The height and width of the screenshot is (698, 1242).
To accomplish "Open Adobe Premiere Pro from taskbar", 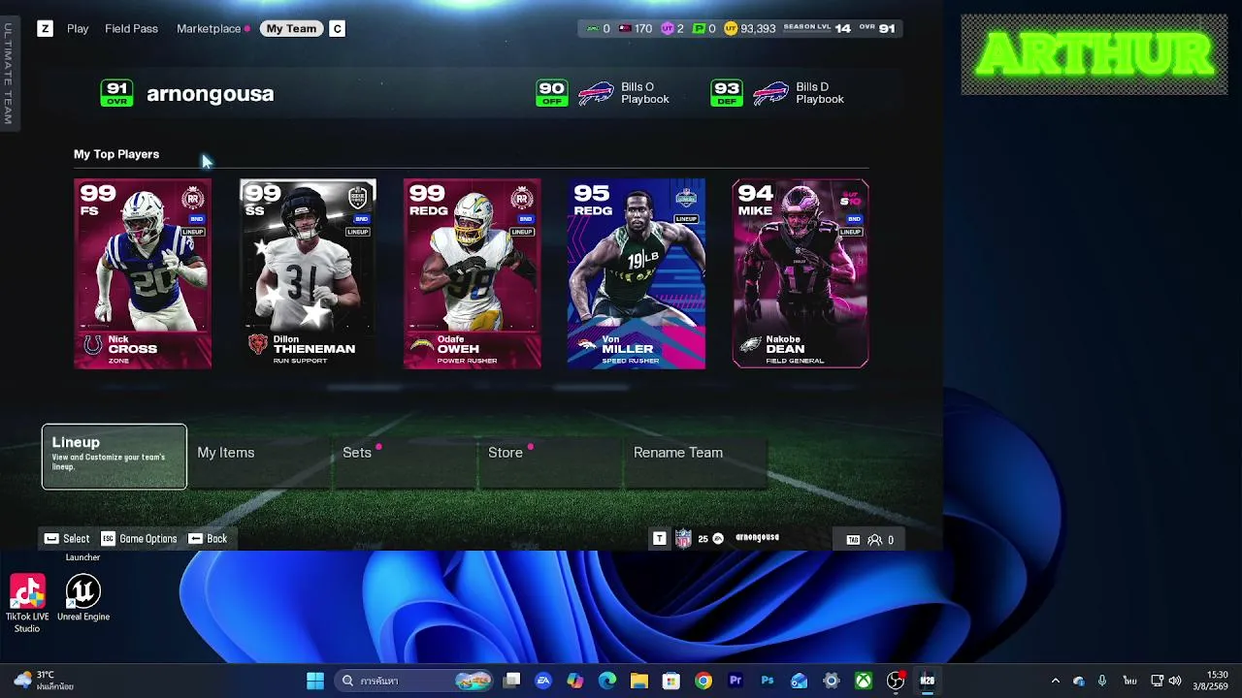I will pos(735,681).
